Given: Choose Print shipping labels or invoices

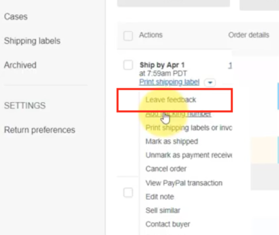Looking at the screenshot, I should pos(189,128).
